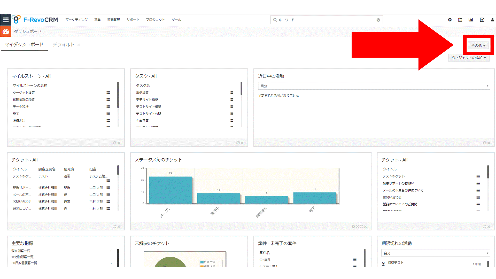Click the 株式会社鮨川 cell in 緊急サポー row

pos(48,188)
